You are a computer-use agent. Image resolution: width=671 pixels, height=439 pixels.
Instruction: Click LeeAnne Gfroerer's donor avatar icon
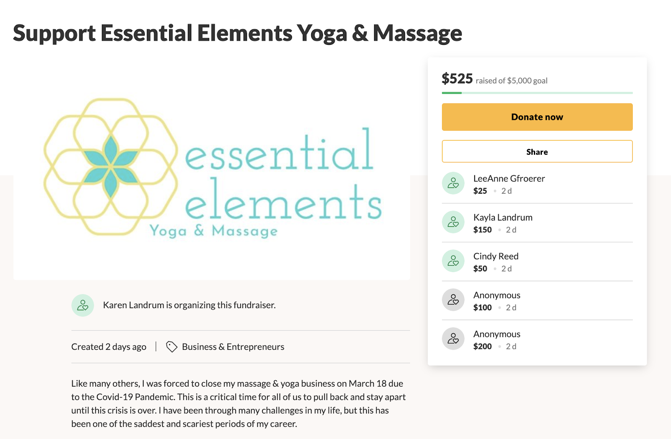pyautogui.click(x=453, y=183)
